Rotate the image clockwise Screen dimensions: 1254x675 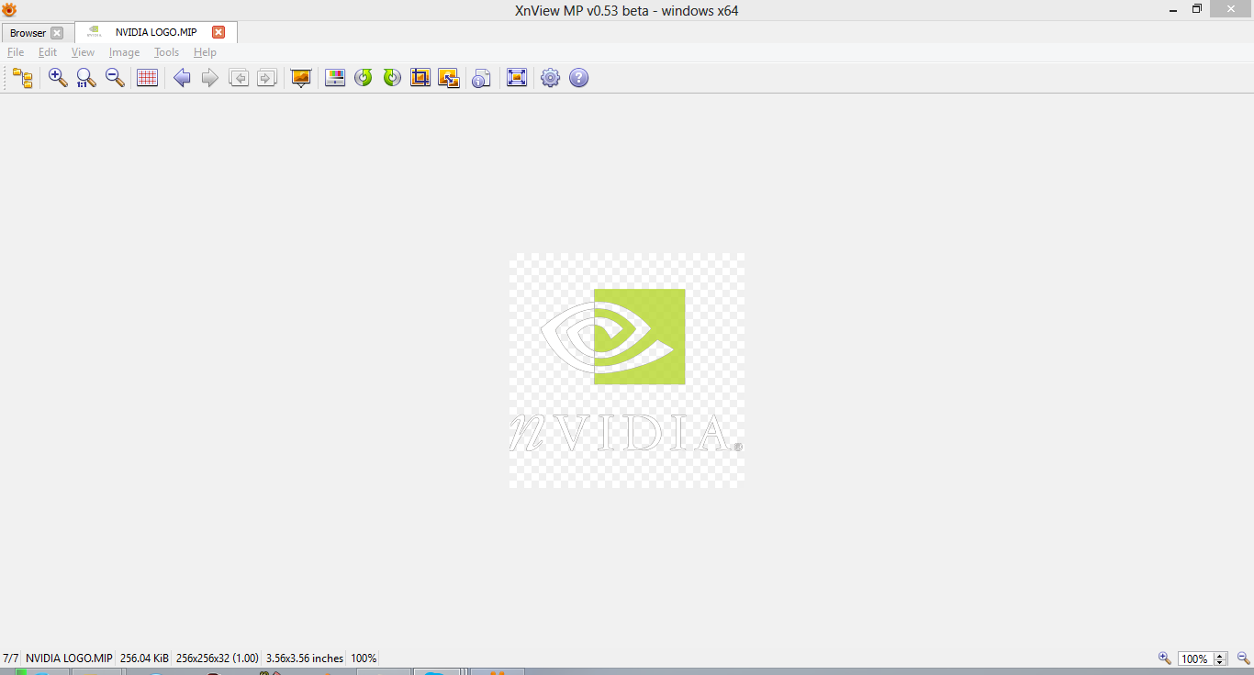(x=392, y=78)
